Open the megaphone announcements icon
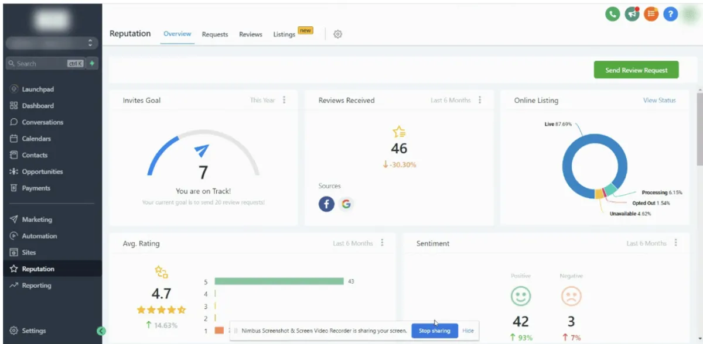Image resolution: width=703 pixels, height=344 pixels. 632,14
